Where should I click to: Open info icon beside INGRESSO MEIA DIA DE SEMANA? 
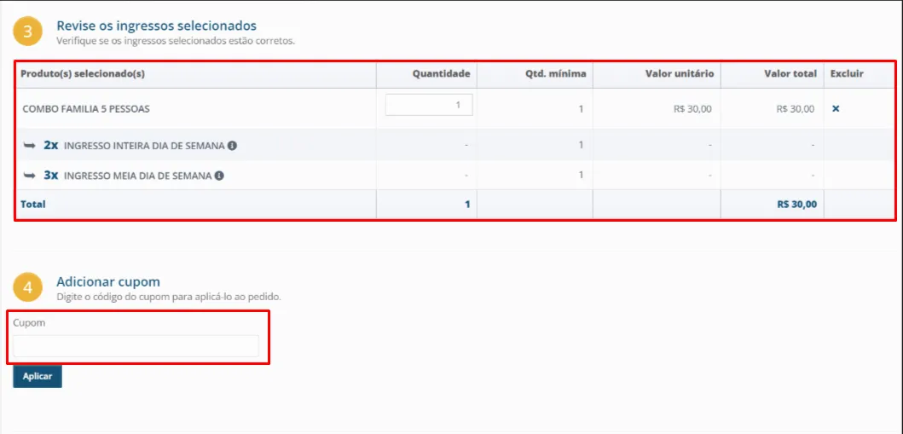[219, 176]
